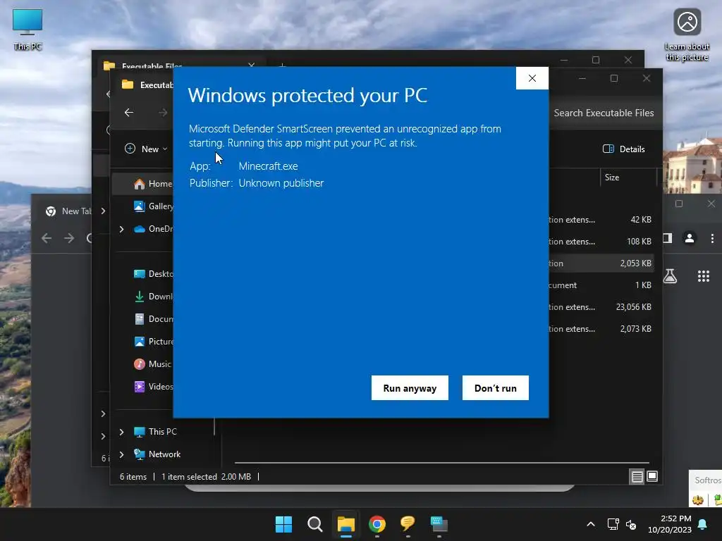722x541 pixels.
Task: Open Gallery in the navigation pane
Action: point(153,206)
